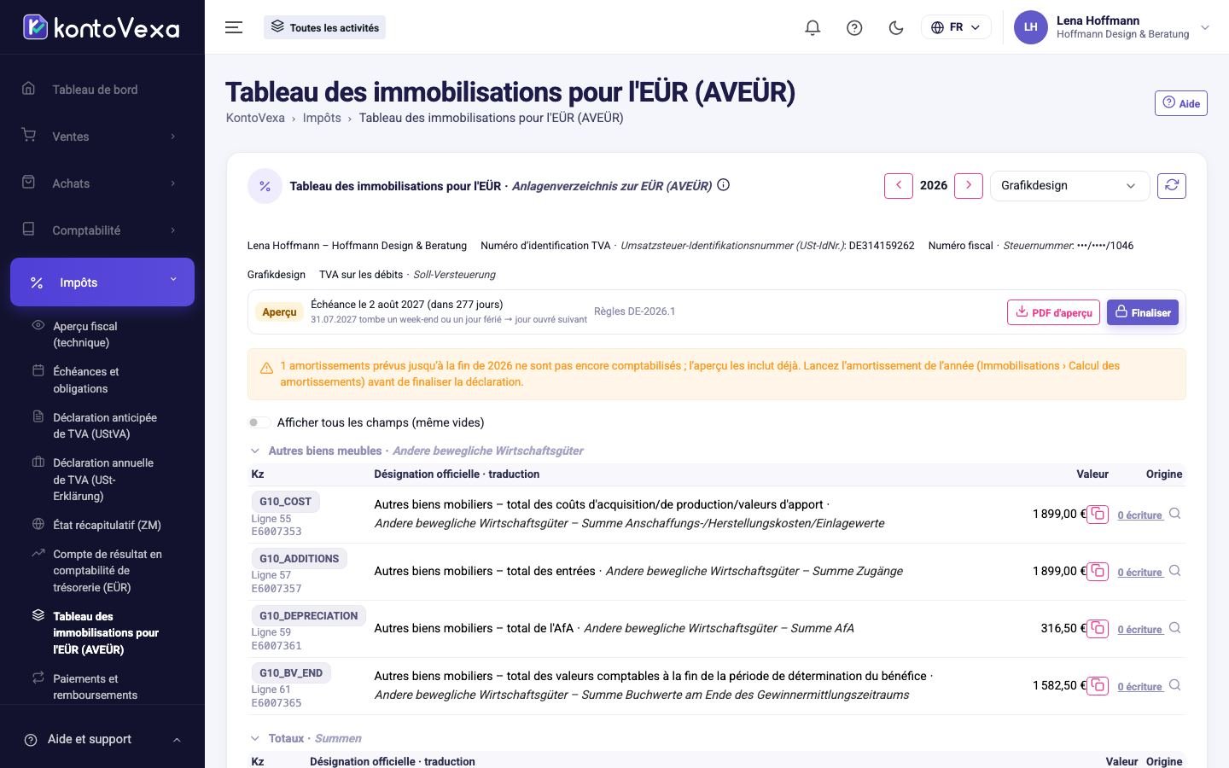The width and height of the screenshot is (1229, 768).
Task: Click the Ventes cart icon
Action: (x=28, y=135)
